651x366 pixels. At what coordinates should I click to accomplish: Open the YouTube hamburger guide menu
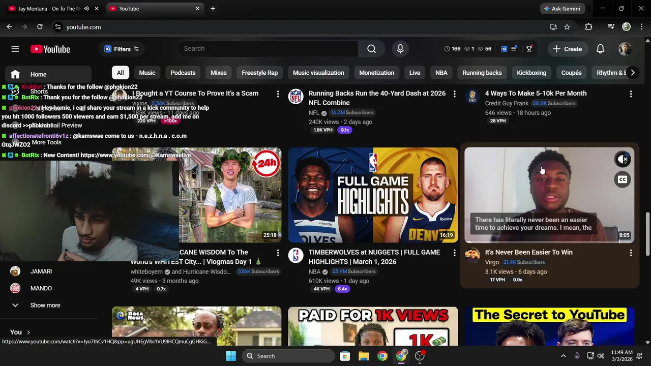[15, 49]
